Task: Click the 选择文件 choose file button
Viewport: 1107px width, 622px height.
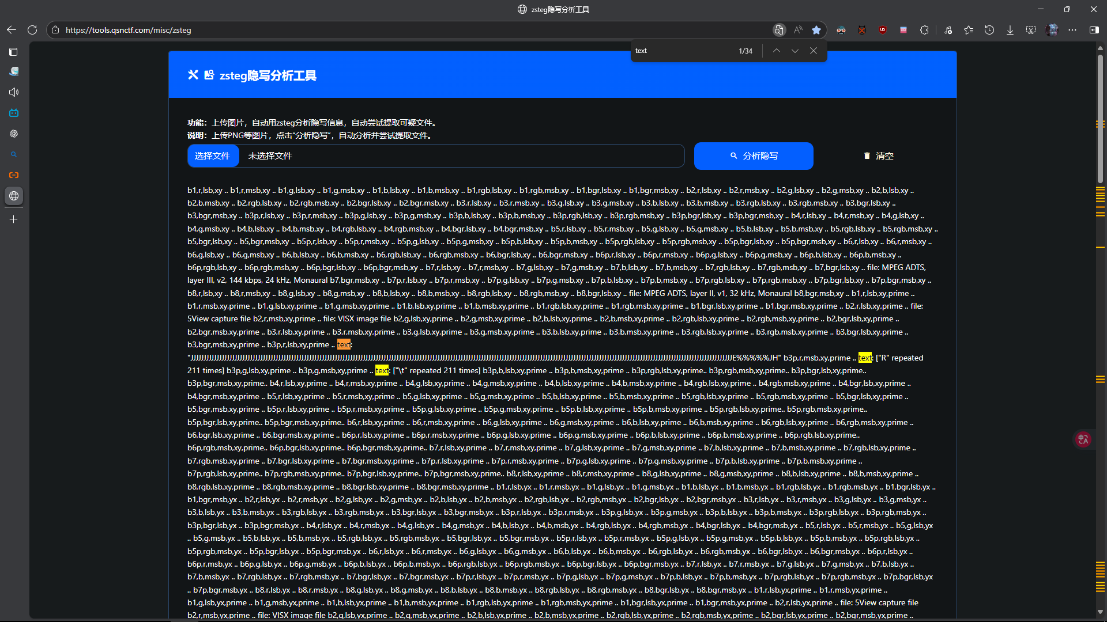Action: click(x=213, y=156)
